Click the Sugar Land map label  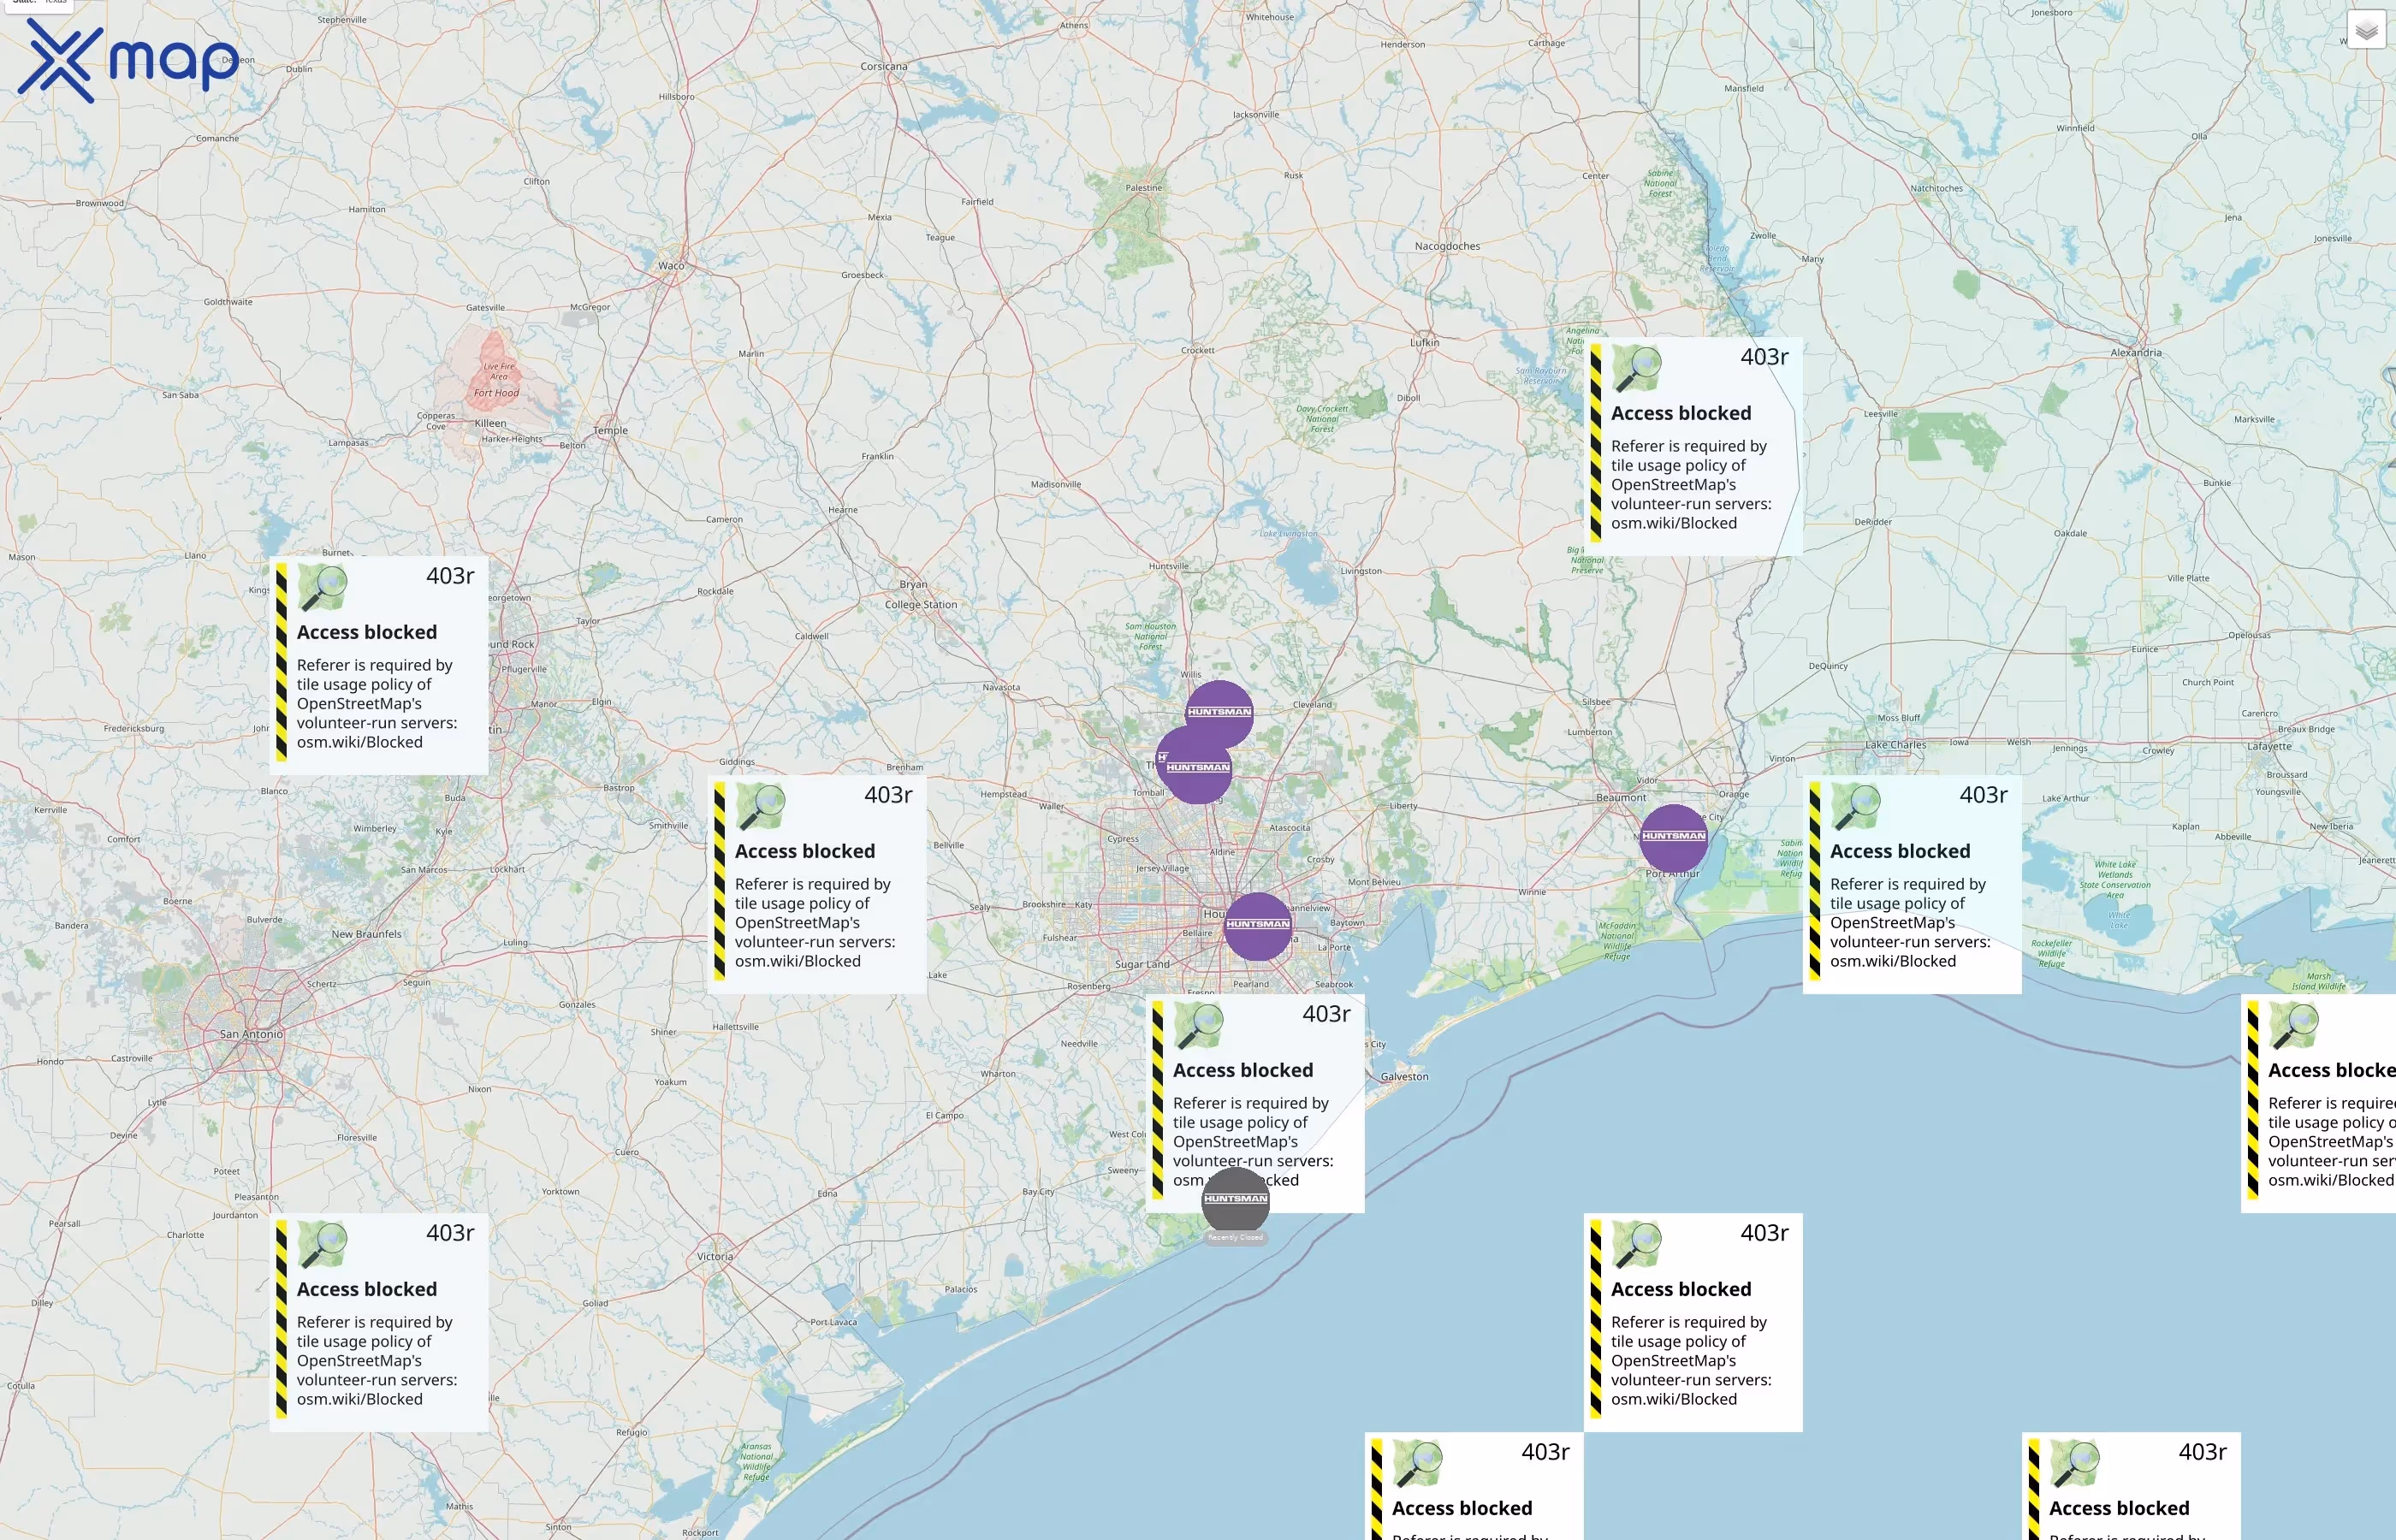click(1142, 965)
